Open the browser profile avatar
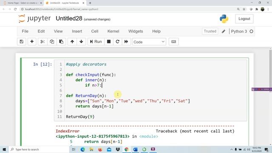The image size is (272, 153). pyautogui.click(x=263, y=9)
